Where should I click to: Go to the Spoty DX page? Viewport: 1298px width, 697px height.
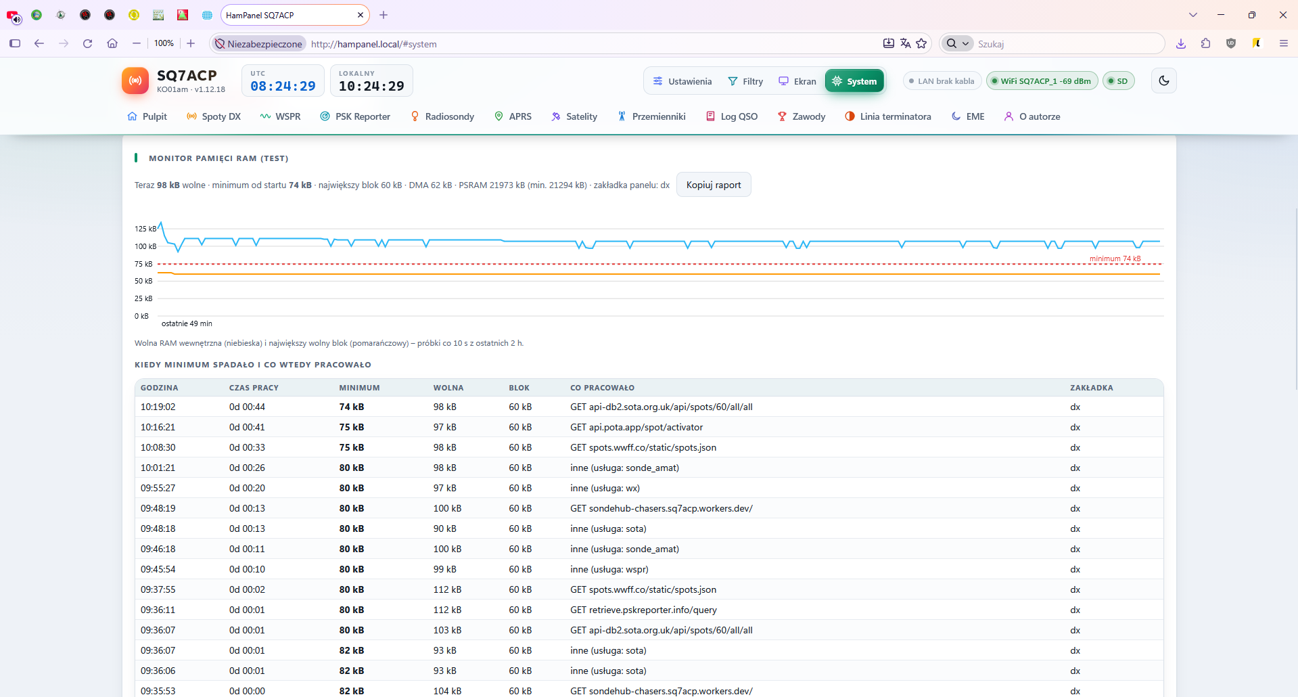pos(214,116)
